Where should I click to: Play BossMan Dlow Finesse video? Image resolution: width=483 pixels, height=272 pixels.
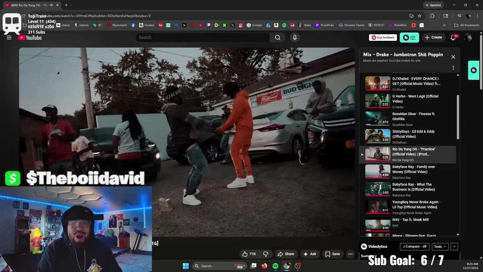pos(408,119)
